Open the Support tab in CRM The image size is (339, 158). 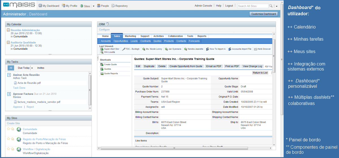click(x=145, y=36)
